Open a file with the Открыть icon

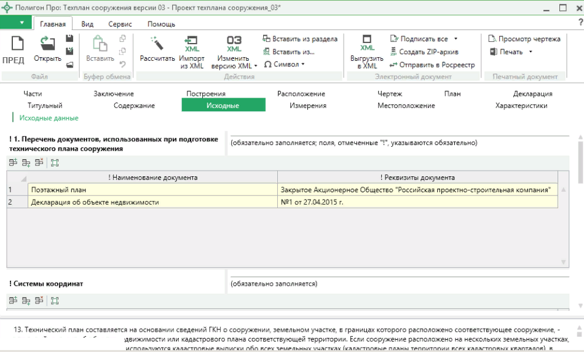tap(47, 44)
